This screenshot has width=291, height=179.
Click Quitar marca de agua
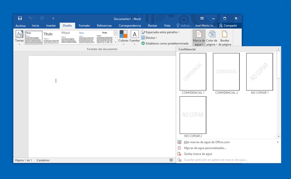[198, 154]
